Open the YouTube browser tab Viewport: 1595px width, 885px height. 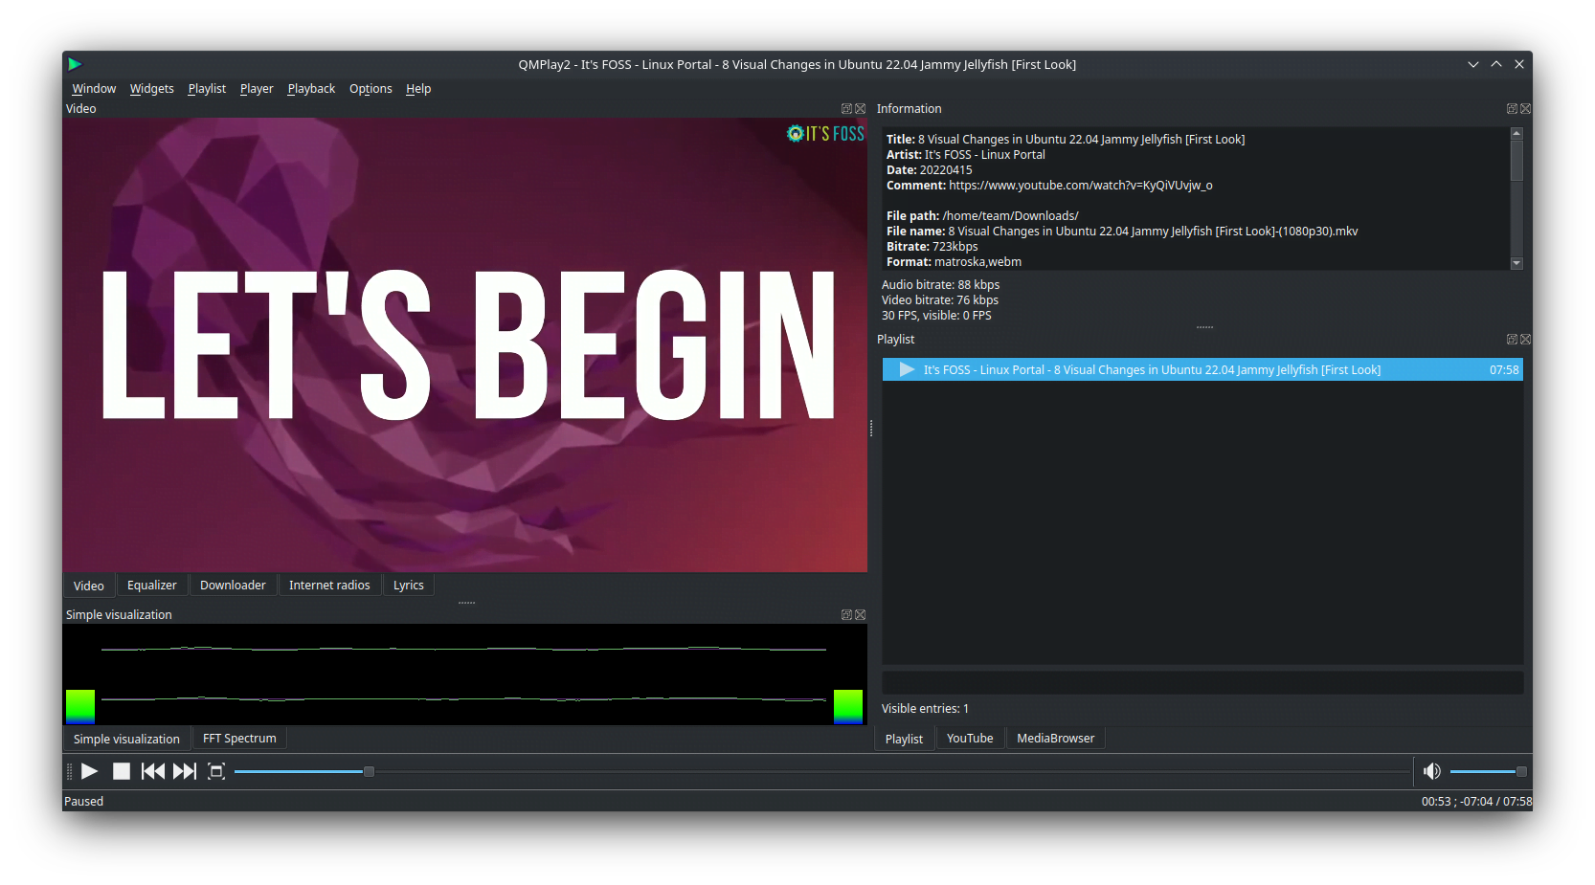tap(969, 738)
